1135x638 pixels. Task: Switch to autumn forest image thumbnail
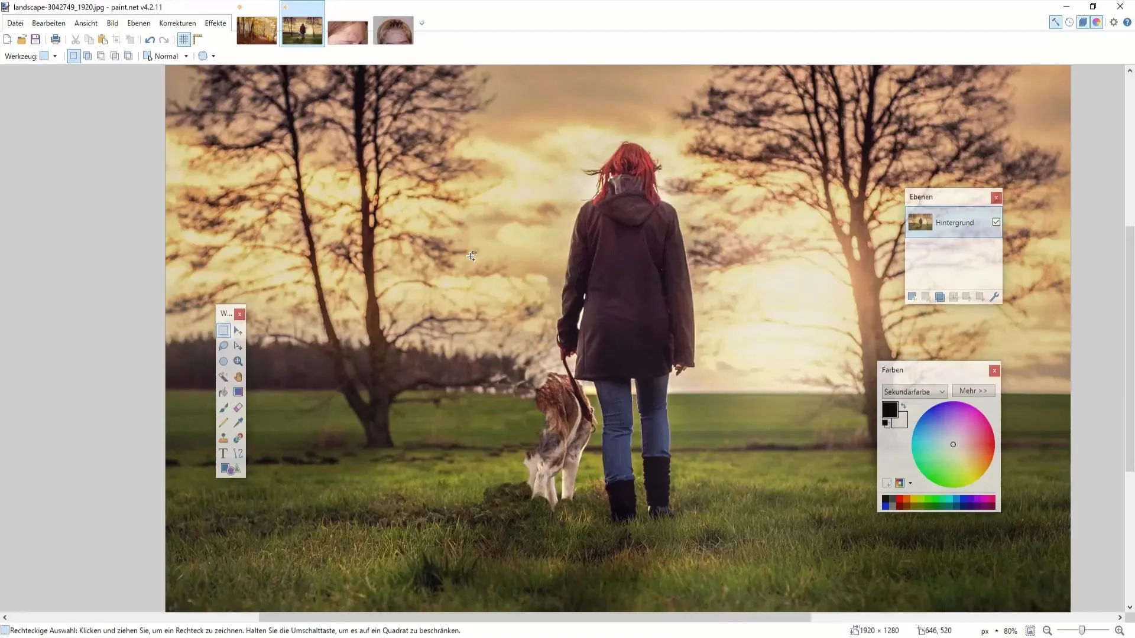[x=257, y=31]
